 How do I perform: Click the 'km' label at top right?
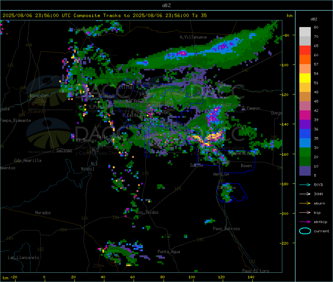click(289, 16)
